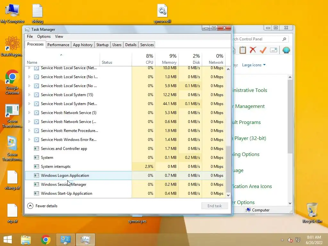
Task: Expand Service Host: Remote Procedure... row
Action: click(x=29, y=131)
